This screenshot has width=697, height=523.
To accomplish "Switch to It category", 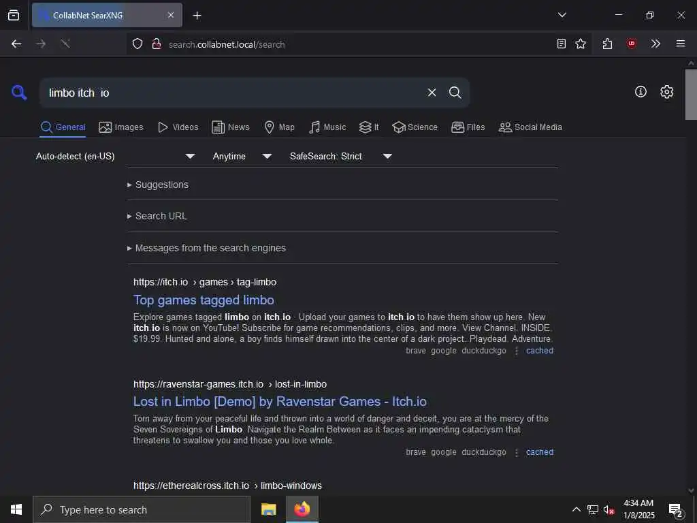I will [x=369, y=127].
